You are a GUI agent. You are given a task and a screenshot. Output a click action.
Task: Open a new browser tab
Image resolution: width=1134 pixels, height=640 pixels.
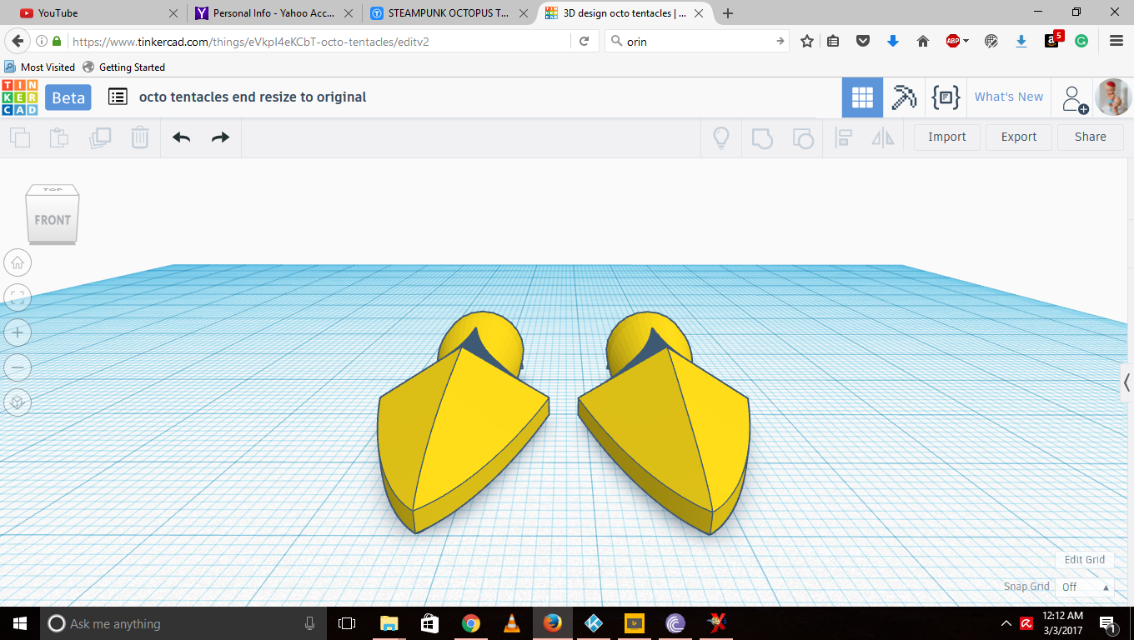coord(728,13)
